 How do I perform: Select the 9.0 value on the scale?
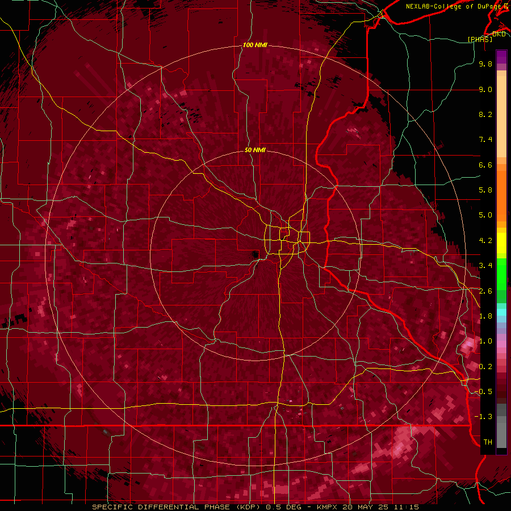pyautogui.click(x=485, y=89)
